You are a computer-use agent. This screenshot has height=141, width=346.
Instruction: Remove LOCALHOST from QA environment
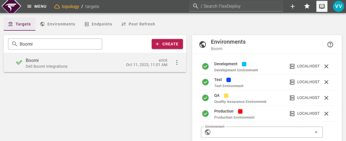coord(326,98)
